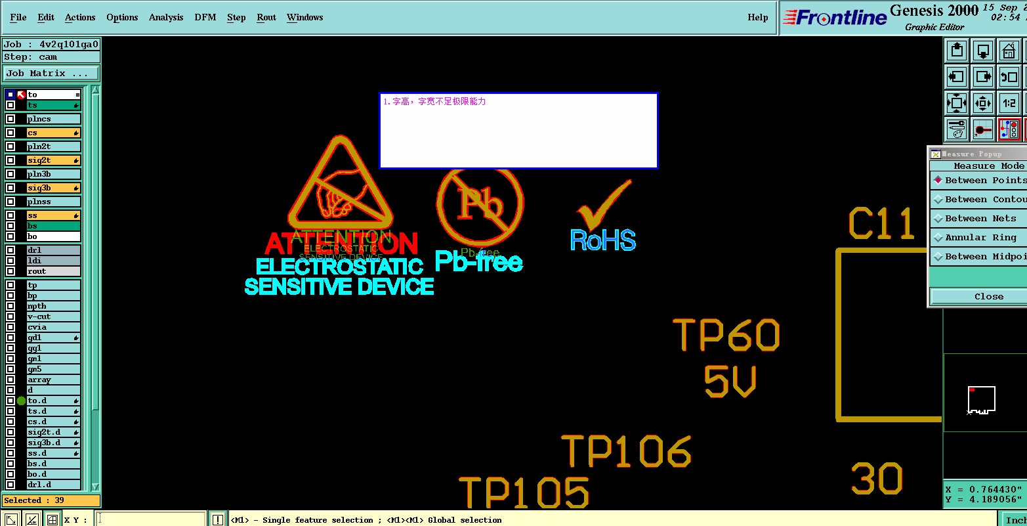The height and width of the screenshot is (526, 1027).
Task: Select layer bs in layer list
Action: 53,226
